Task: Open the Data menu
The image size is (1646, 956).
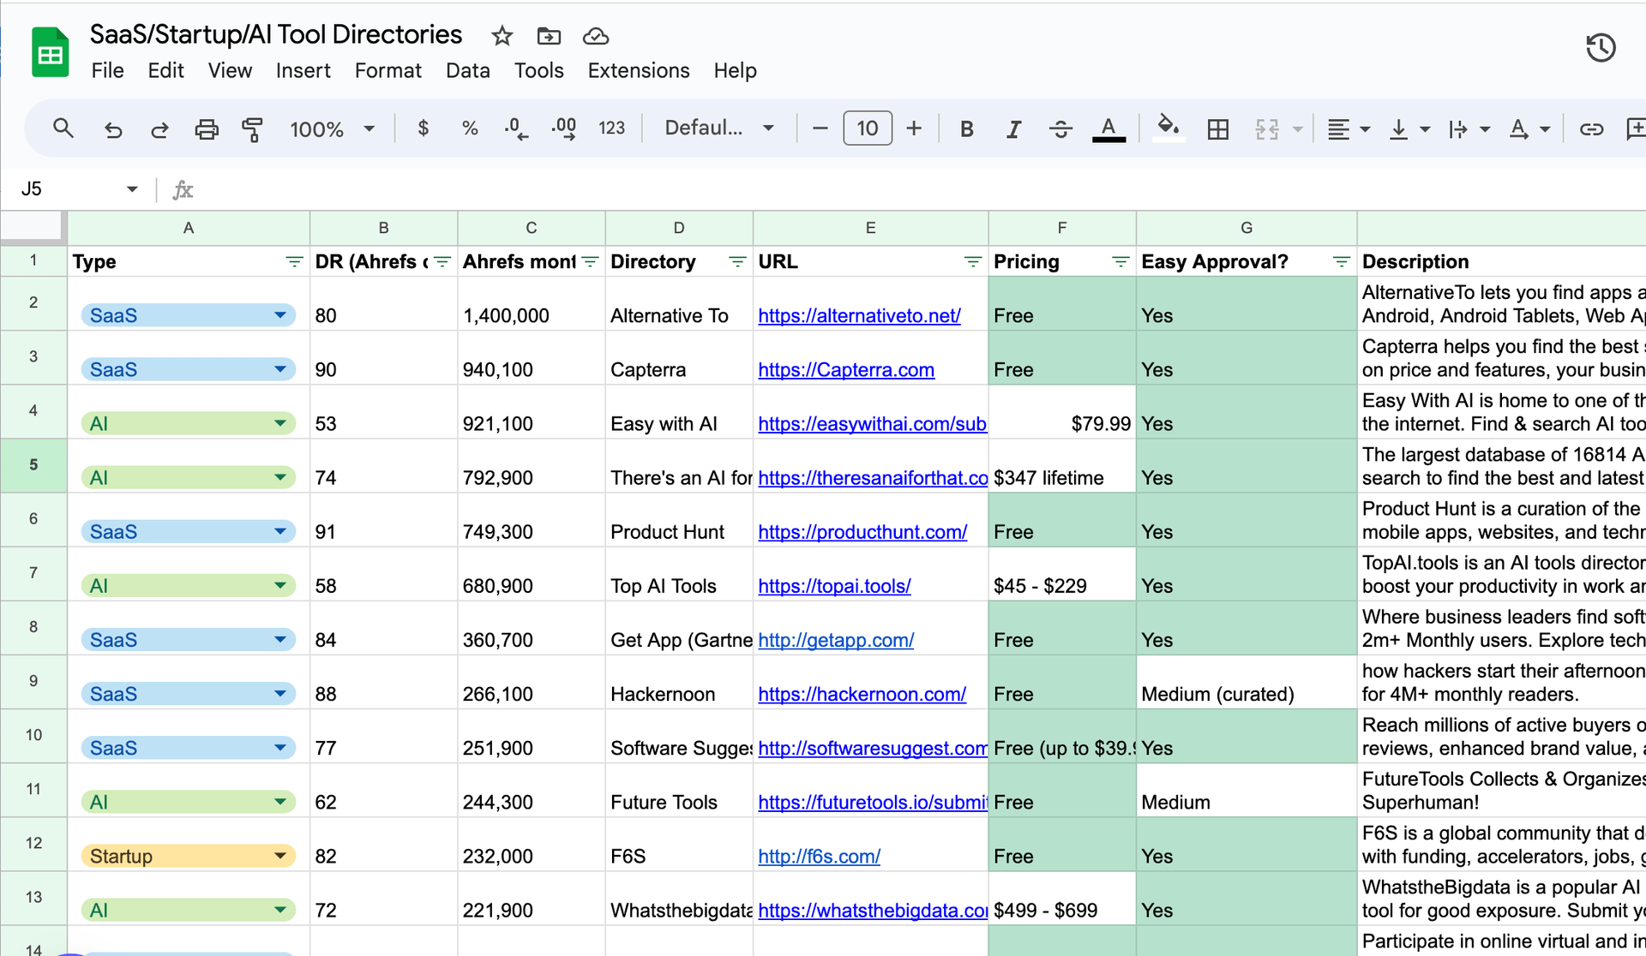Action: click(467, 70)
